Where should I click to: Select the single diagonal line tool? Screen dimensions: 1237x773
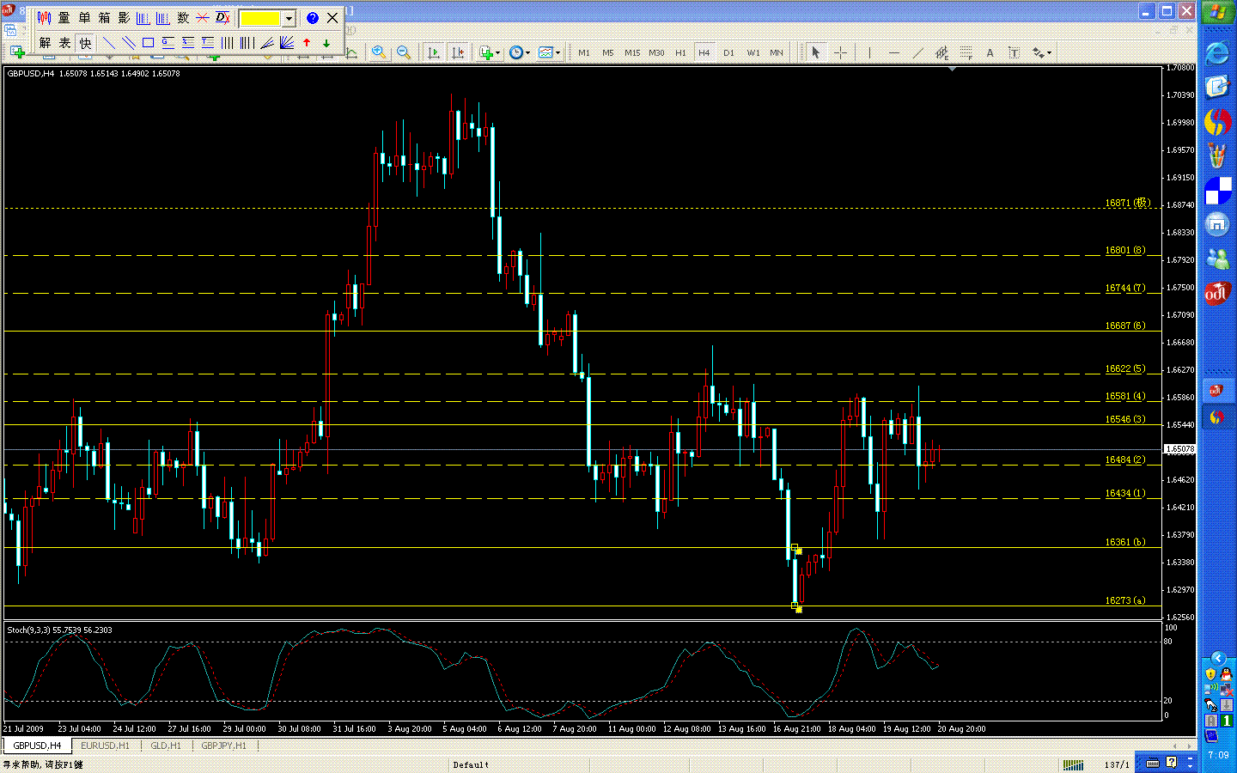click(x=108, y=43)
